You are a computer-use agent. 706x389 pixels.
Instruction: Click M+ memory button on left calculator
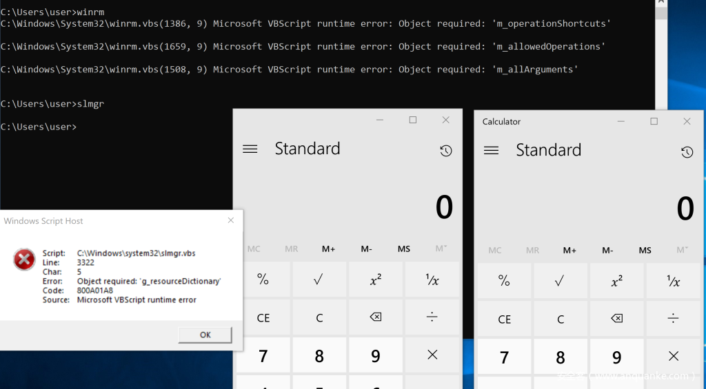click(x=328, y=249)
